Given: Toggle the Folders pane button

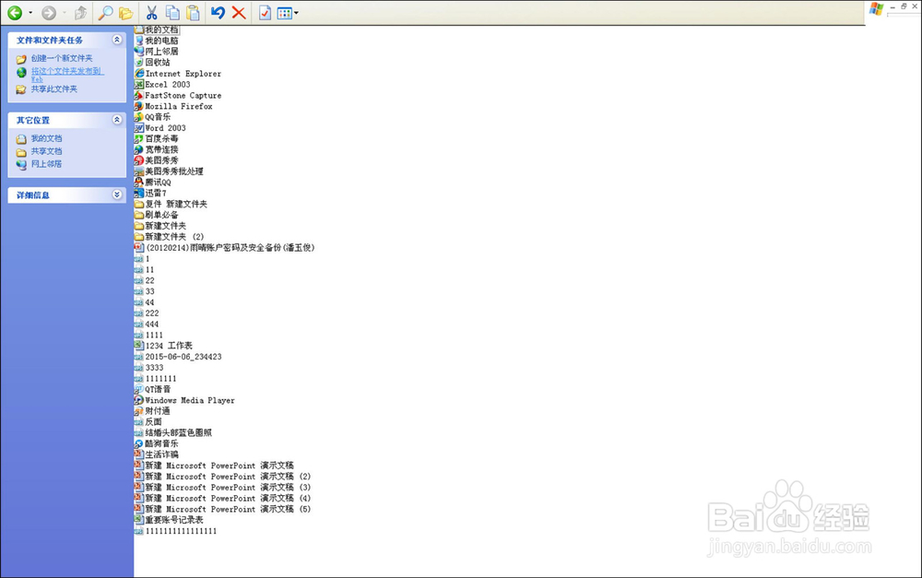Looking at the screenshot, I should [125, 12].
